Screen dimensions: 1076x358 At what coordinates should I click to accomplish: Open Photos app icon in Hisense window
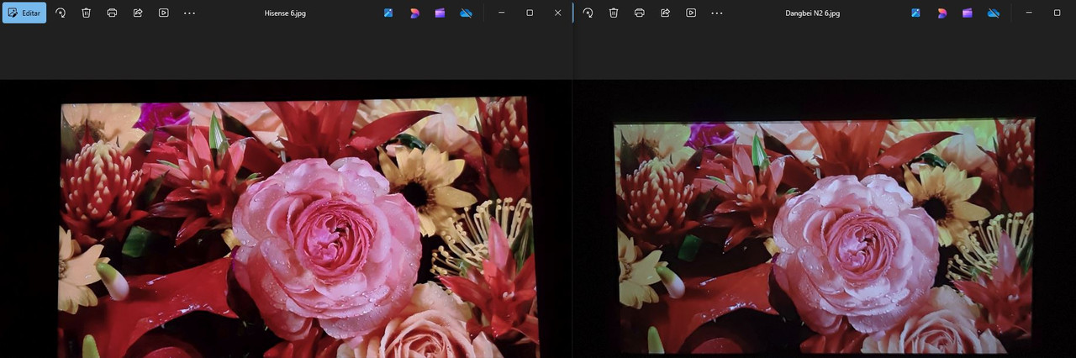click(388, 13)
